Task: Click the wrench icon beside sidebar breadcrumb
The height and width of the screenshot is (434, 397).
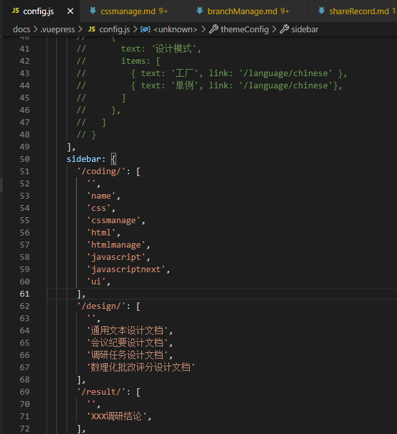Action: pyautogui.click(x=284, y=29)
